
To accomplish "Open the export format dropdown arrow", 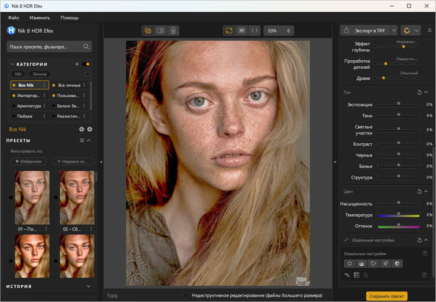I will [x=393, y=30].
